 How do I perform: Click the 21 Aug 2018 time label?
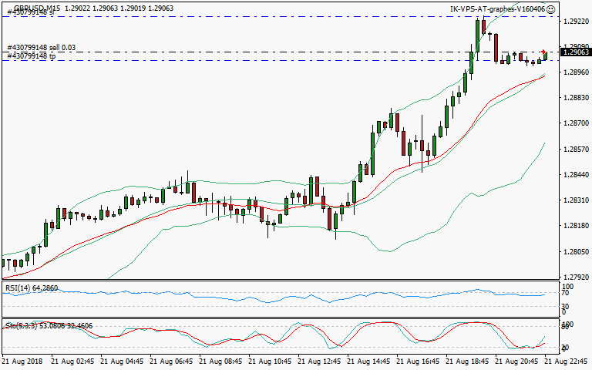22,362
